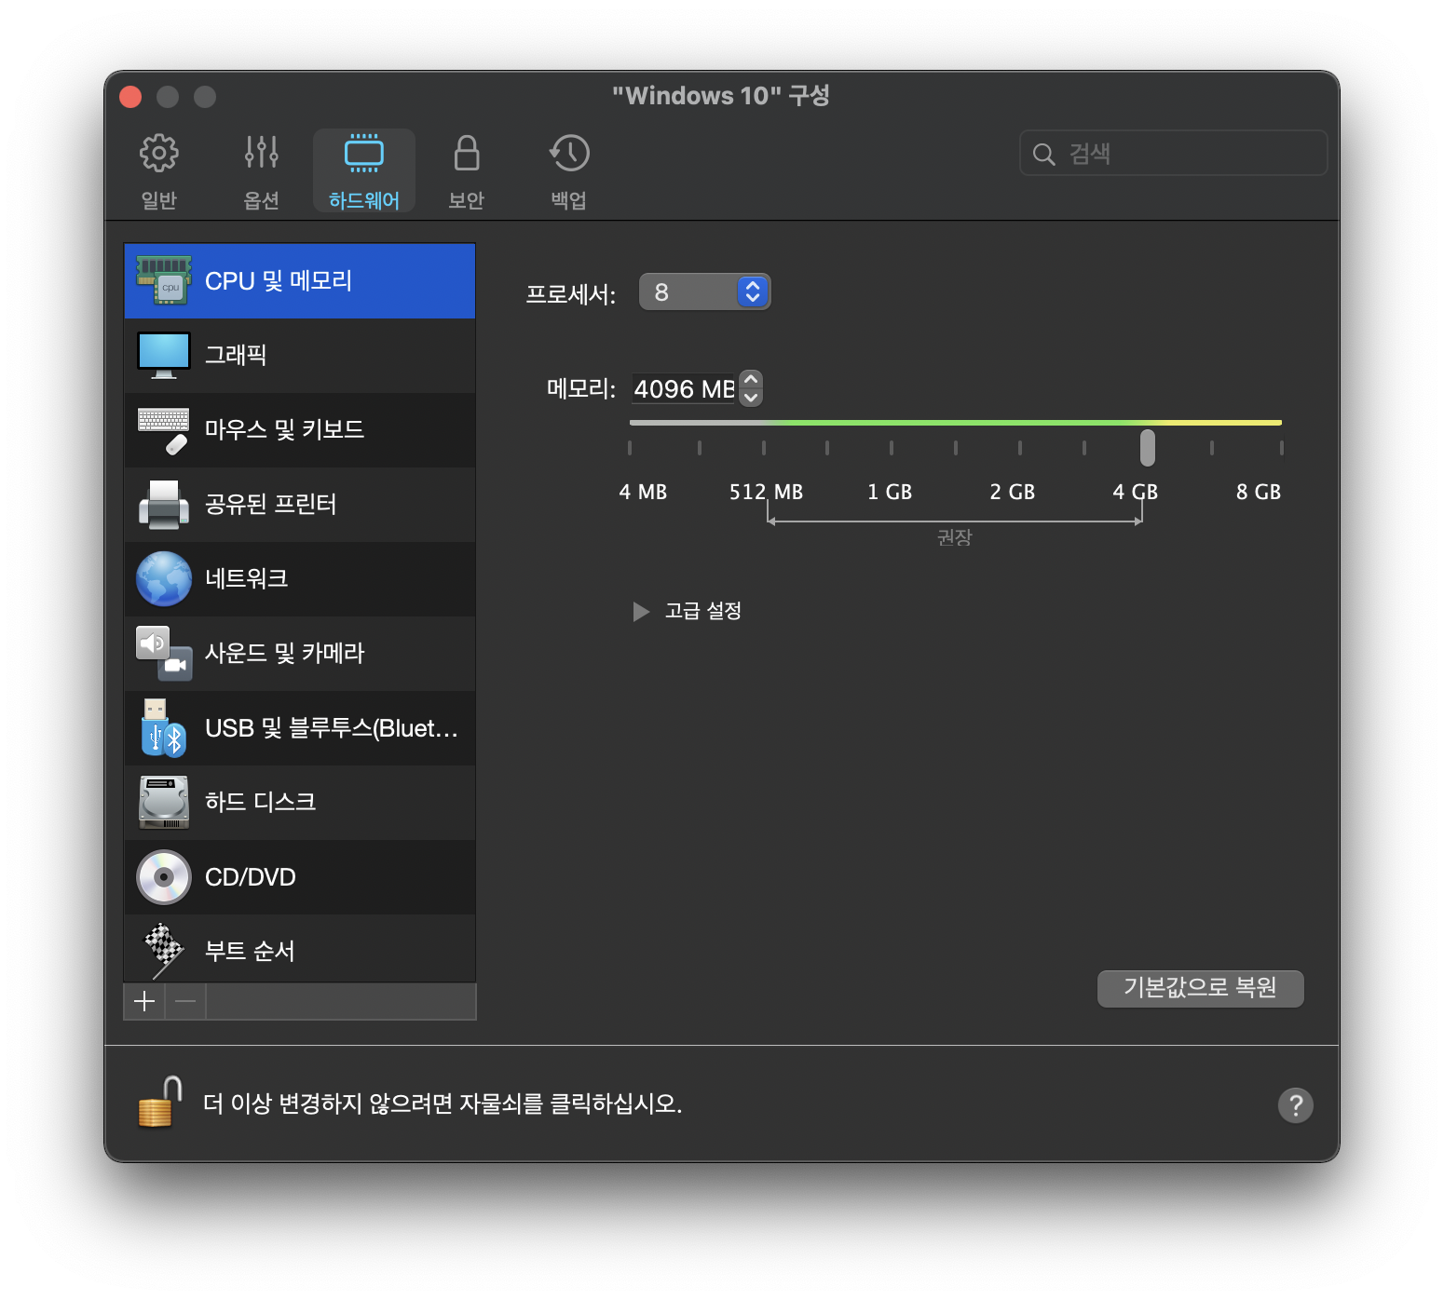Click the 하드 디스크 drive icon
This screenshot has width=1444, height=1300.
point(164,802)
